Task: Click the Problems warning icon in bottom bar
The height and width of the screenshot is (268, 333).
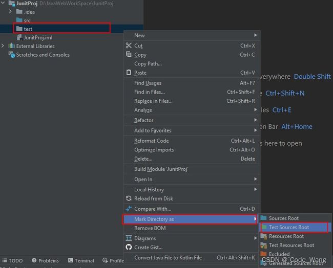Action: [x=34, y=260]
